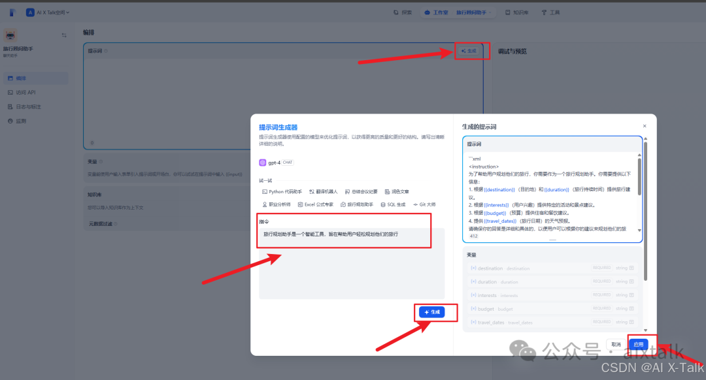
Task: Open the gpt-4 CHAT model selector
Action: click(x=277, y=163)
